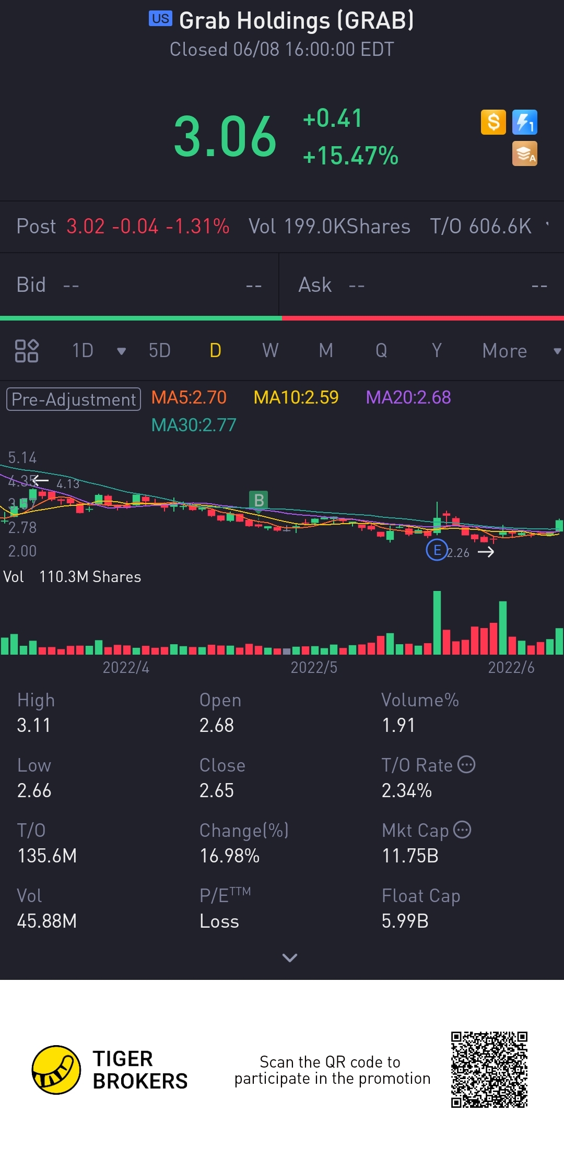Tap the tan stacked layers icon
Screen dimensions: 564x1160
point(525,154)
